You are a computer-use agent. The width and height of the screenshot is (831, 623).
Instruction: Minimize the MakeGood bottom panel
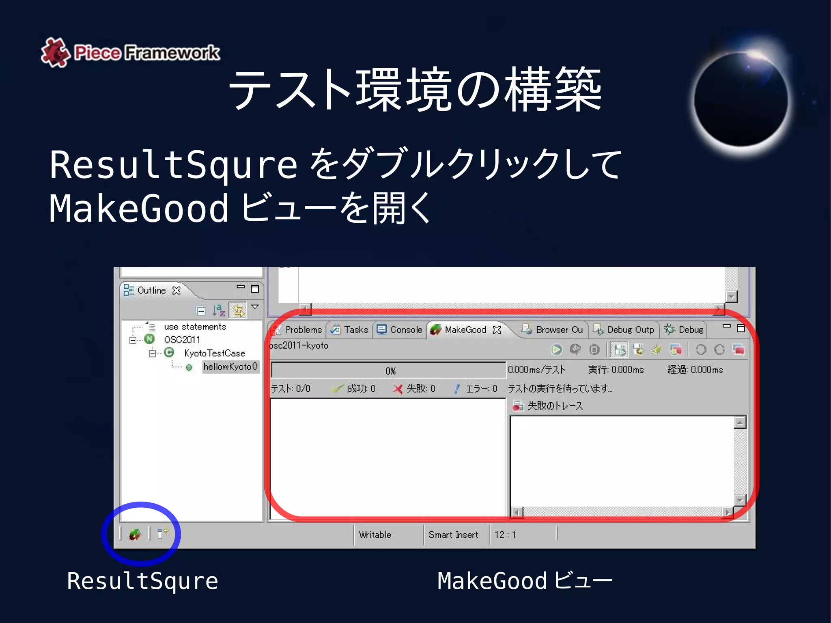pyautogui.click(x=727, y=326)
